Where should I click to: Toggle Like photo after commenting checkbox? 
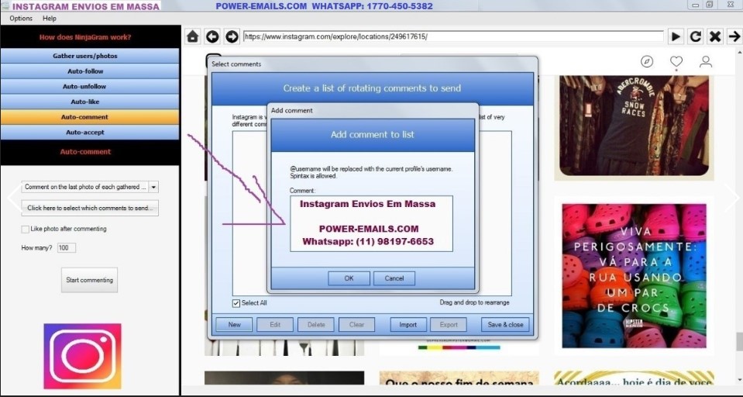point(25,229)
